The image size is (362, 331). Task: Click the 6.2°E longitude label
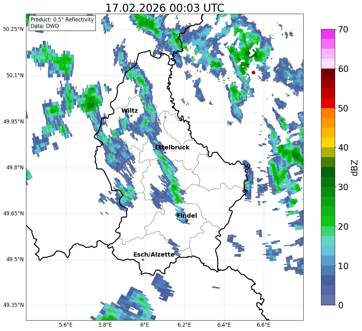(x=184, y=325)
